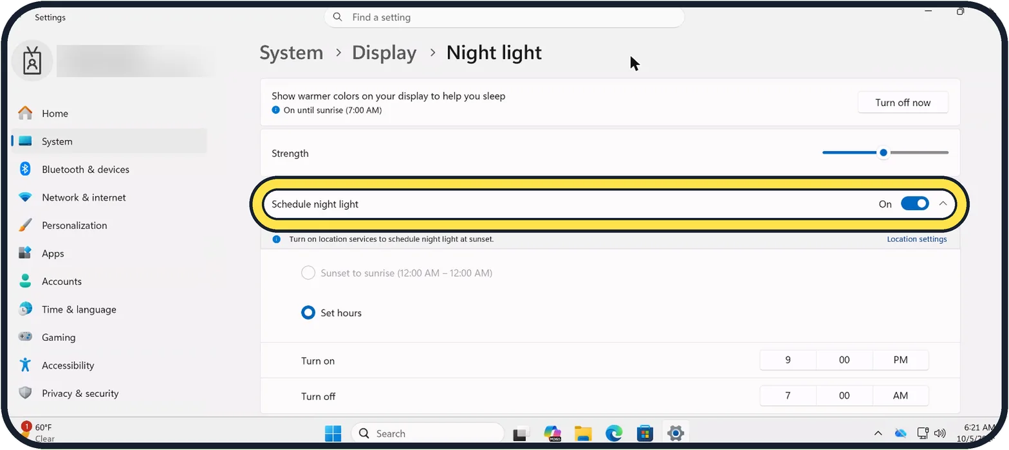Change Turn off AM period
Viewport: 1009px width, 450px height.
pyautogui.click(x=900, y=395)
